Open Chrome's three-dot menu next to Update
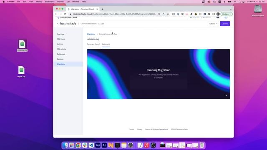This screenshot has height=150, width=267. coord(231,14)
